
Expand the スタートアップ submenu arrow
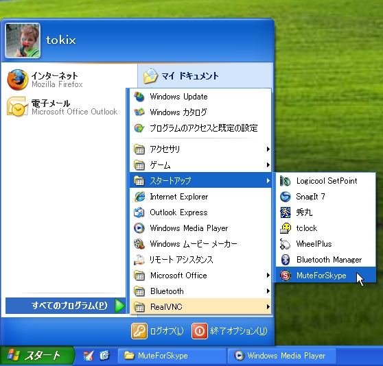[268, 181]
